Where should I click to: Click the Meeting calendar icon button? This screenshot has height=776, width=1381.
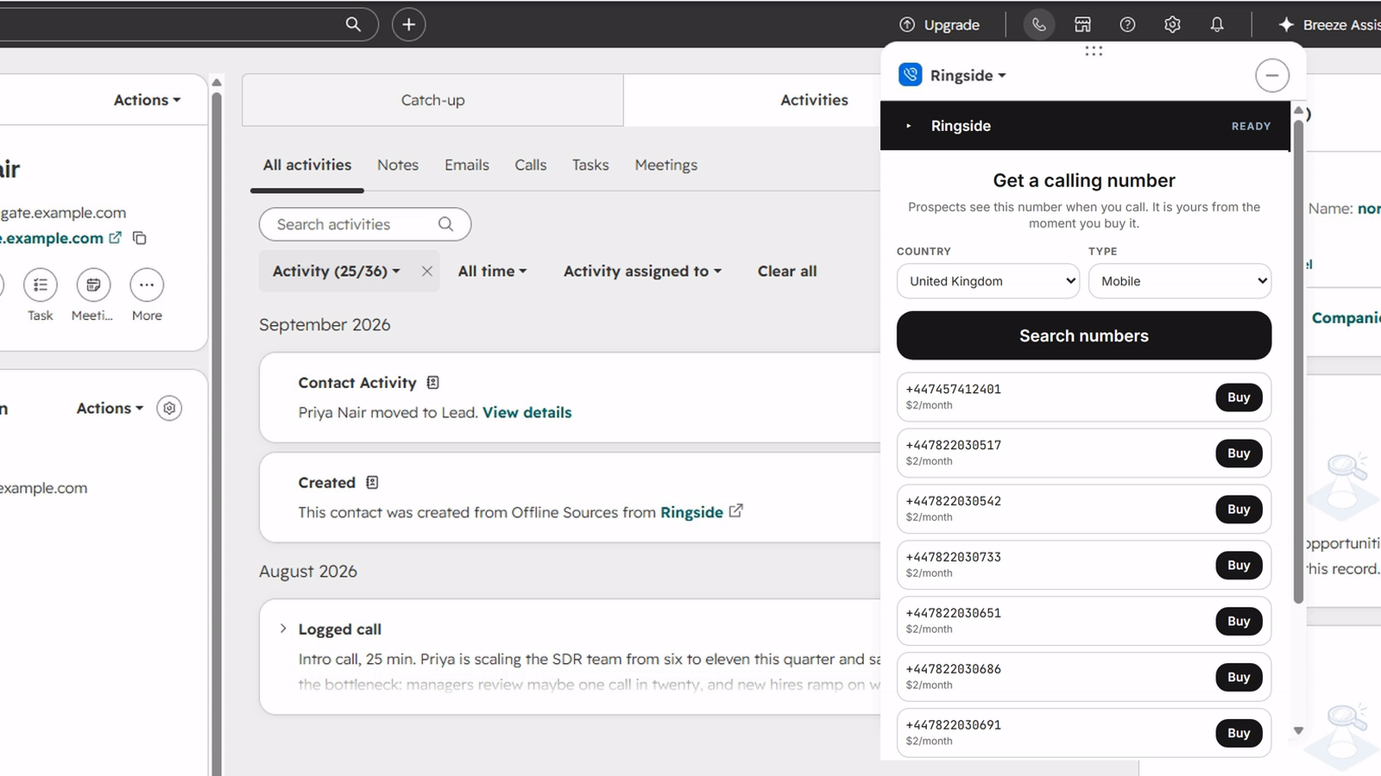[x=93, y=285]
